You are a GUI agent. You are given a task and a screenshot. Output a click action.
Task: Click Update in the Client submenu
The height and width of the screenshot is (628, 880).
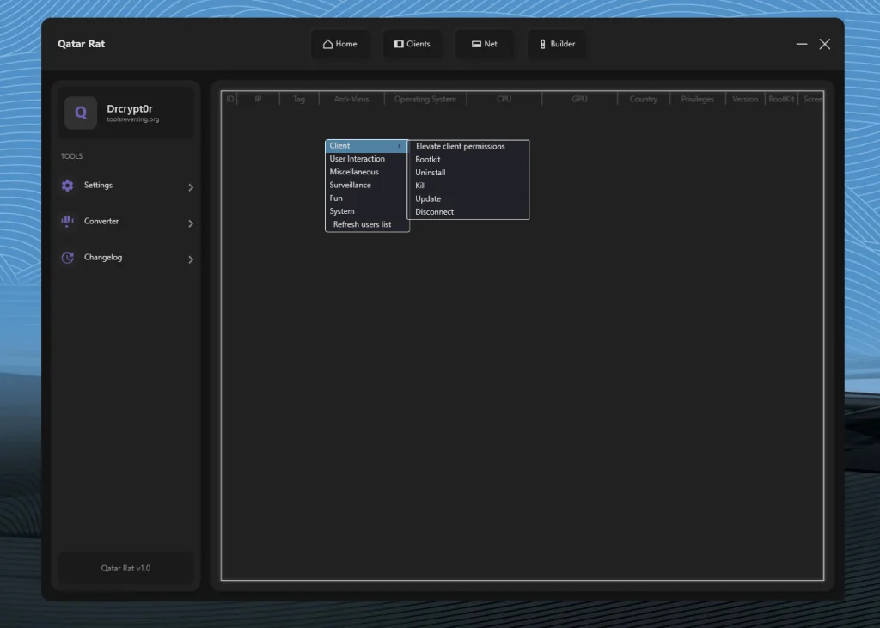[x=428, y=199]
